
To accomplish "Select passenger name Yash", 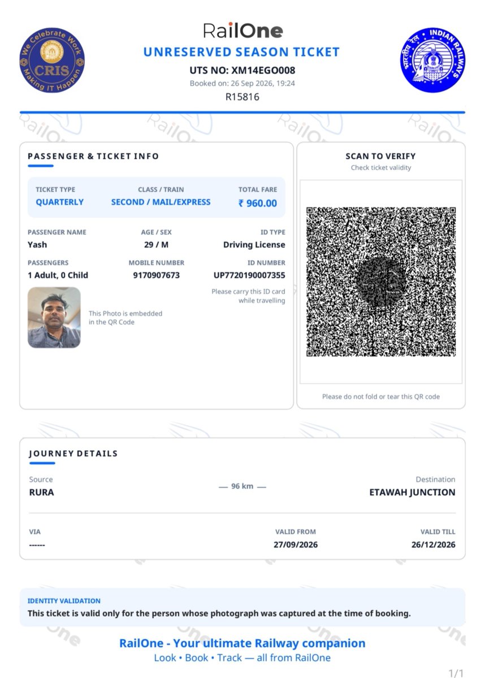I will point(37,245).
